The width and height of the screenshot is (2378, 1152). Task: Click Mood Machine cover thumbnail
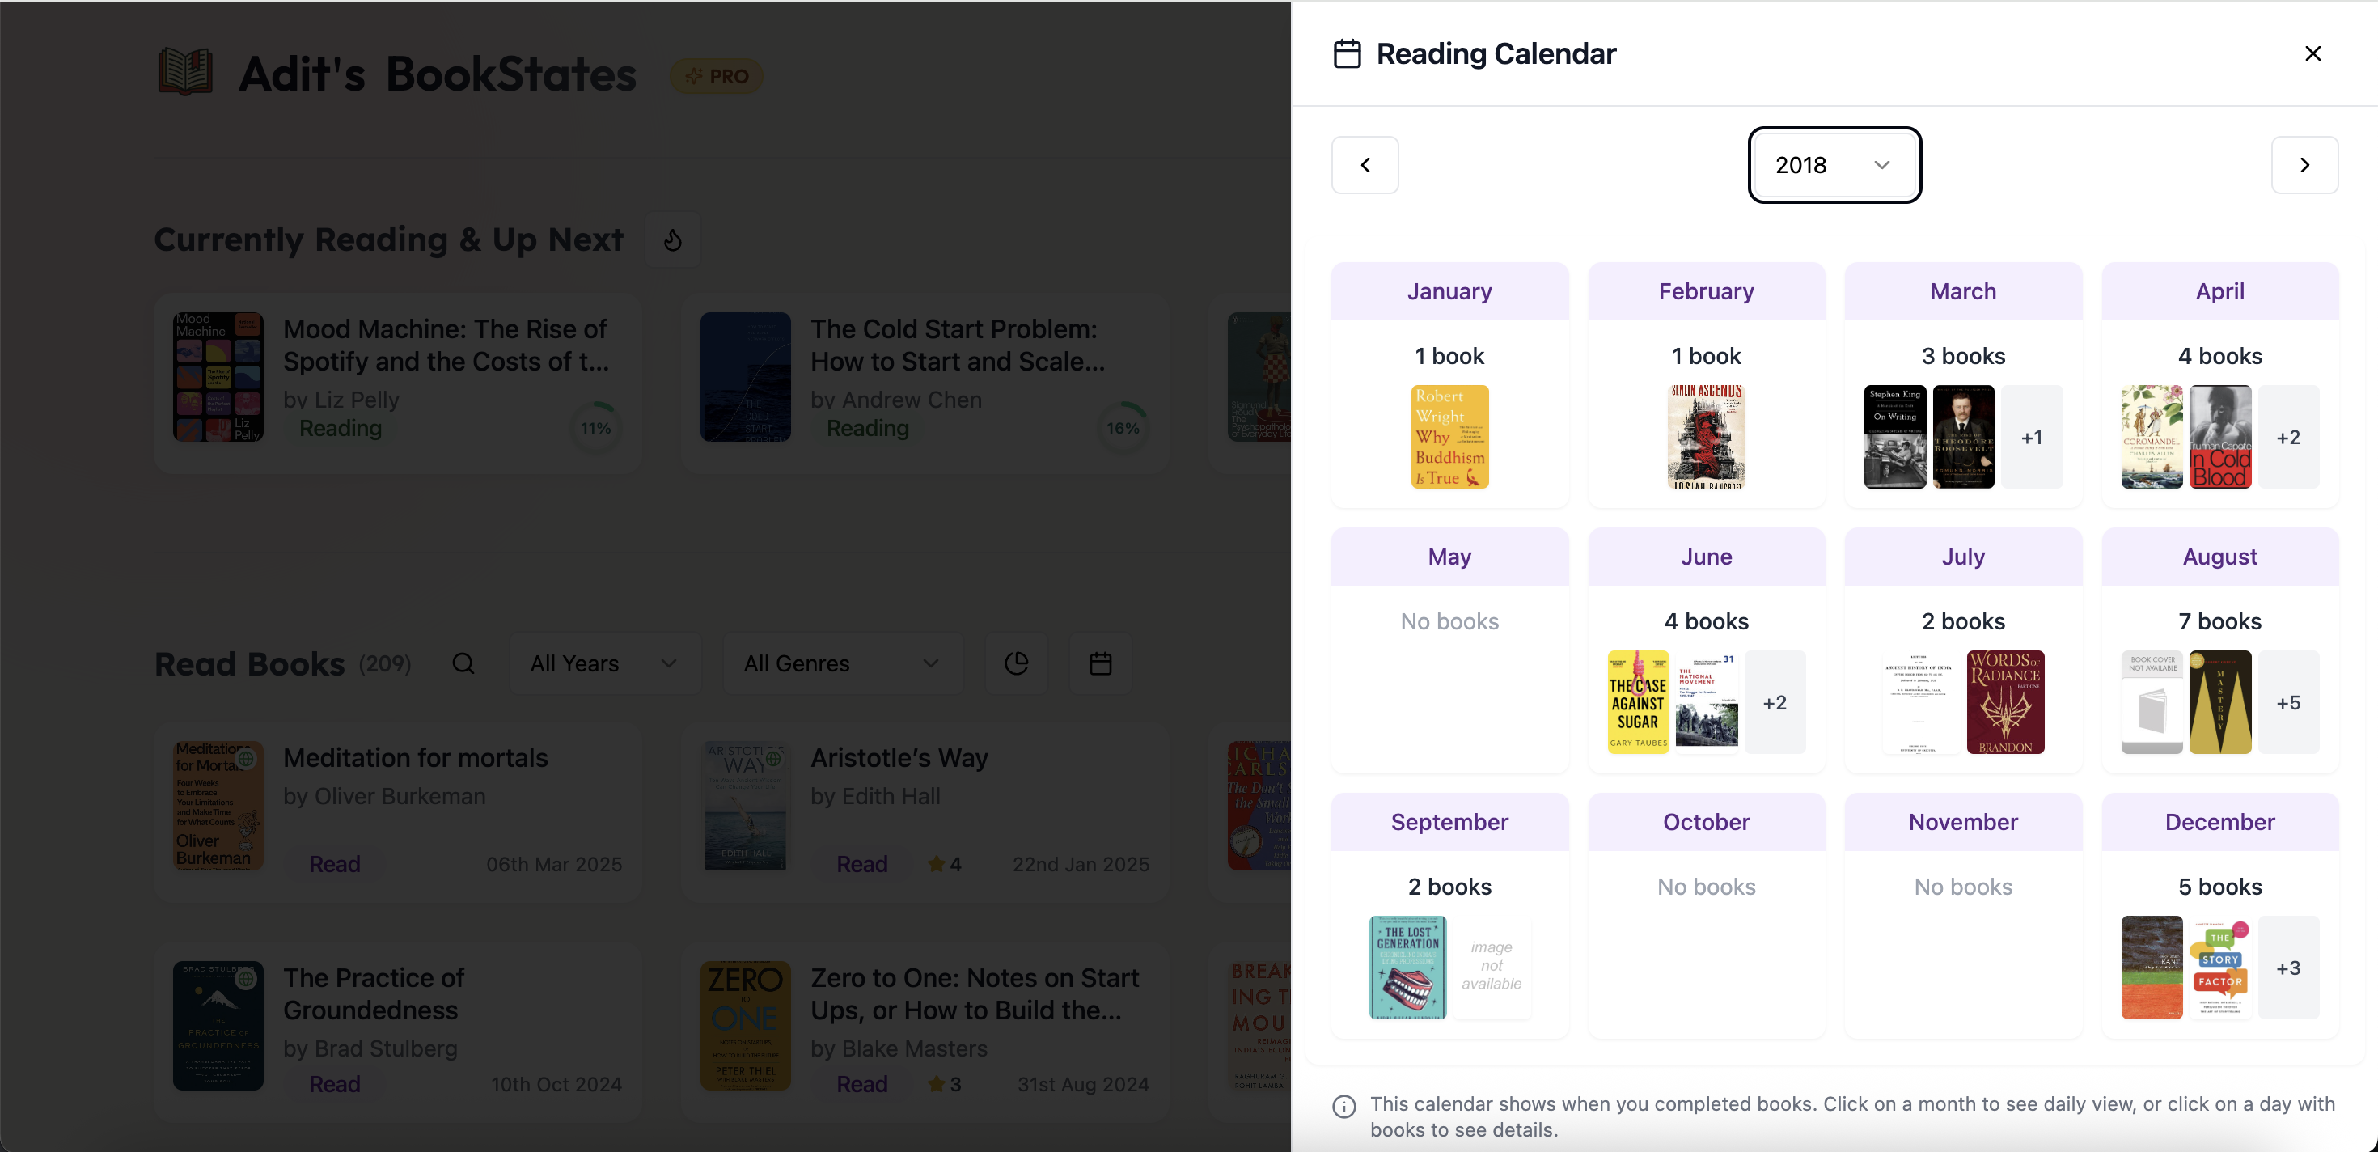[x=218, y=377]
